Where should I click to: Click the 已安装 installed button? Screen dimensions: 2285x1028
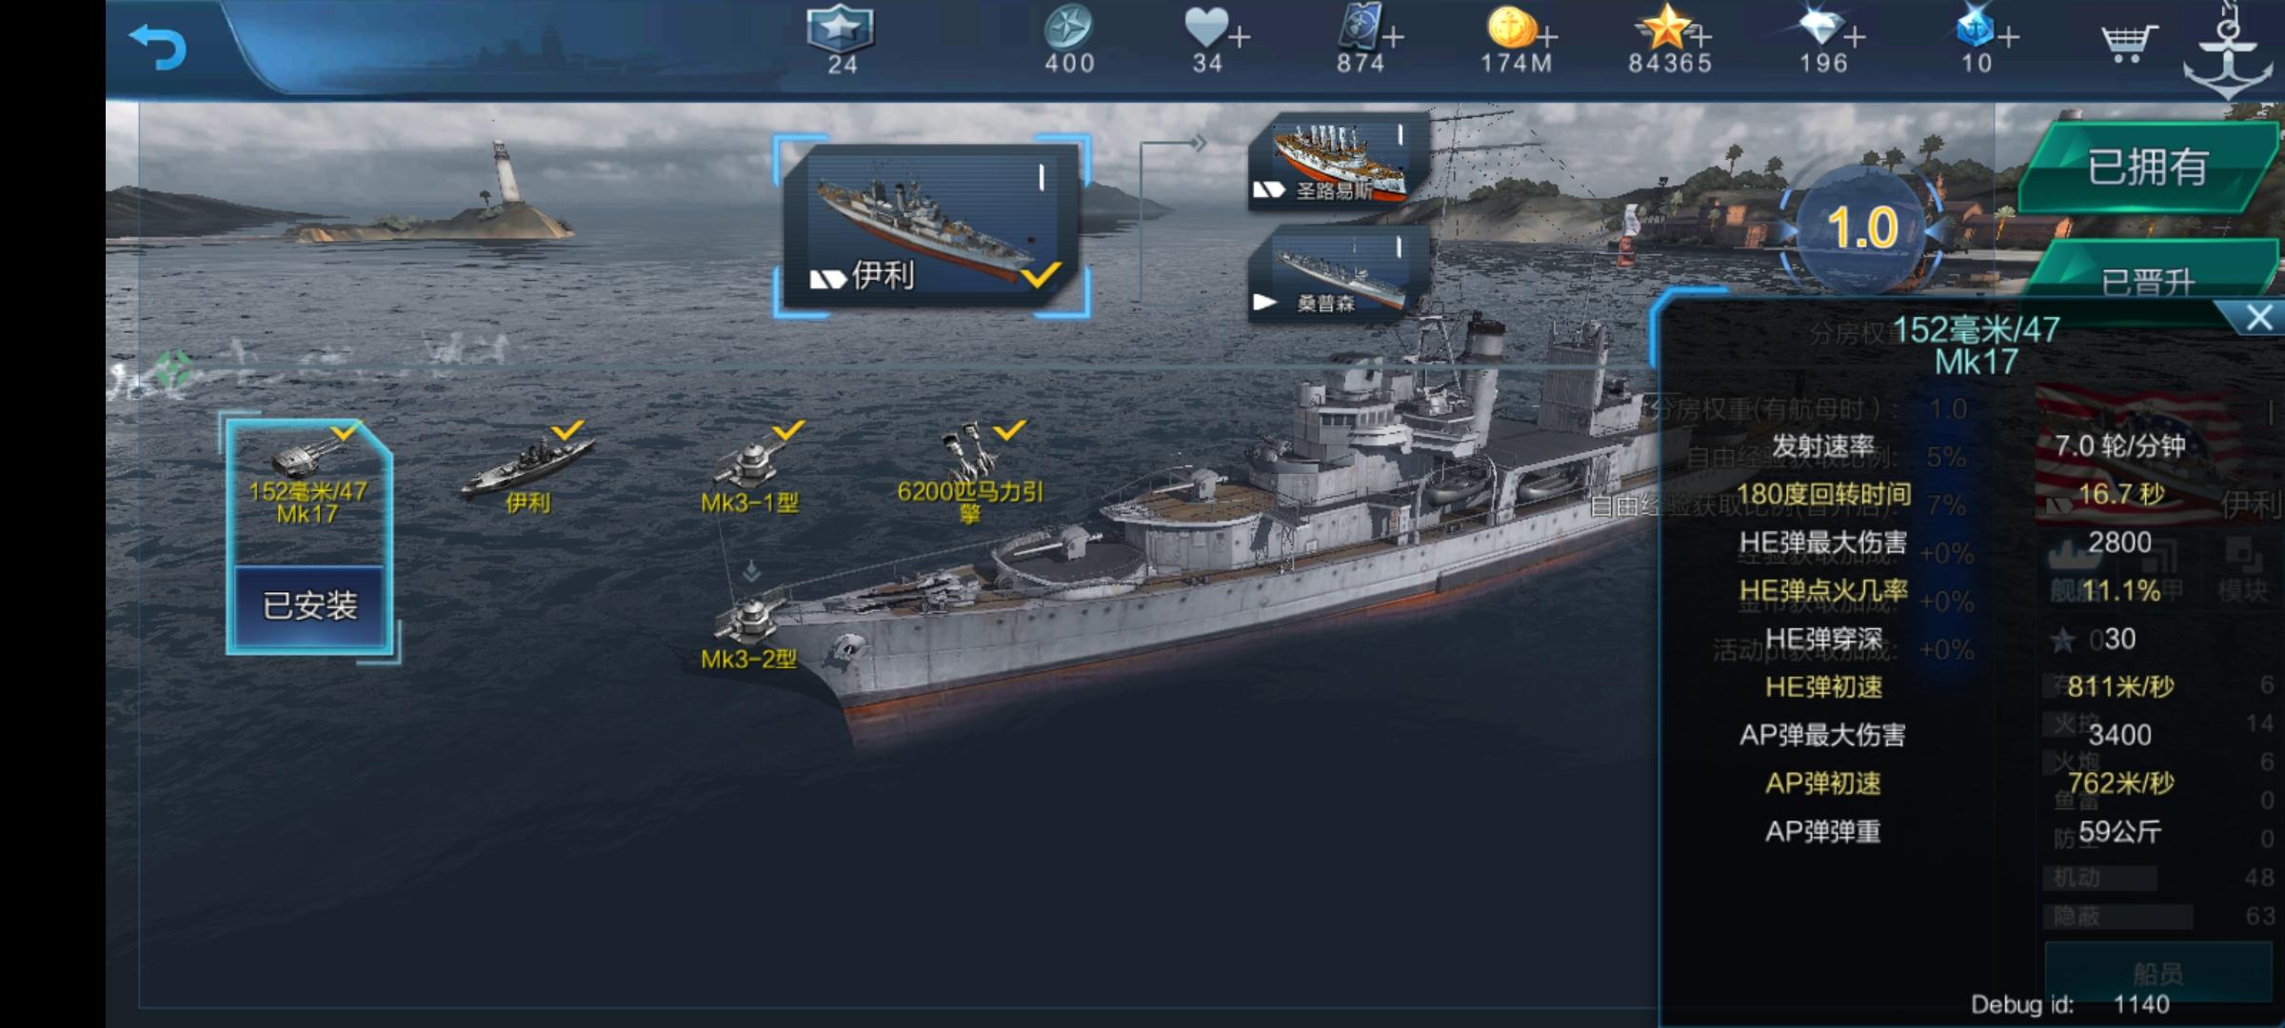coord(309,605)
